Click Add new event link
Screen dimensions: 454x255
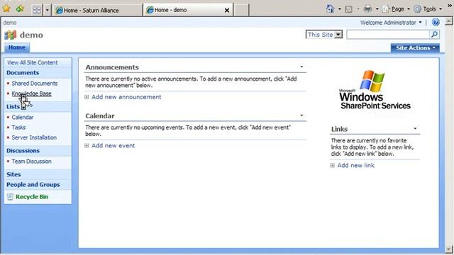[x=113, y=146]
